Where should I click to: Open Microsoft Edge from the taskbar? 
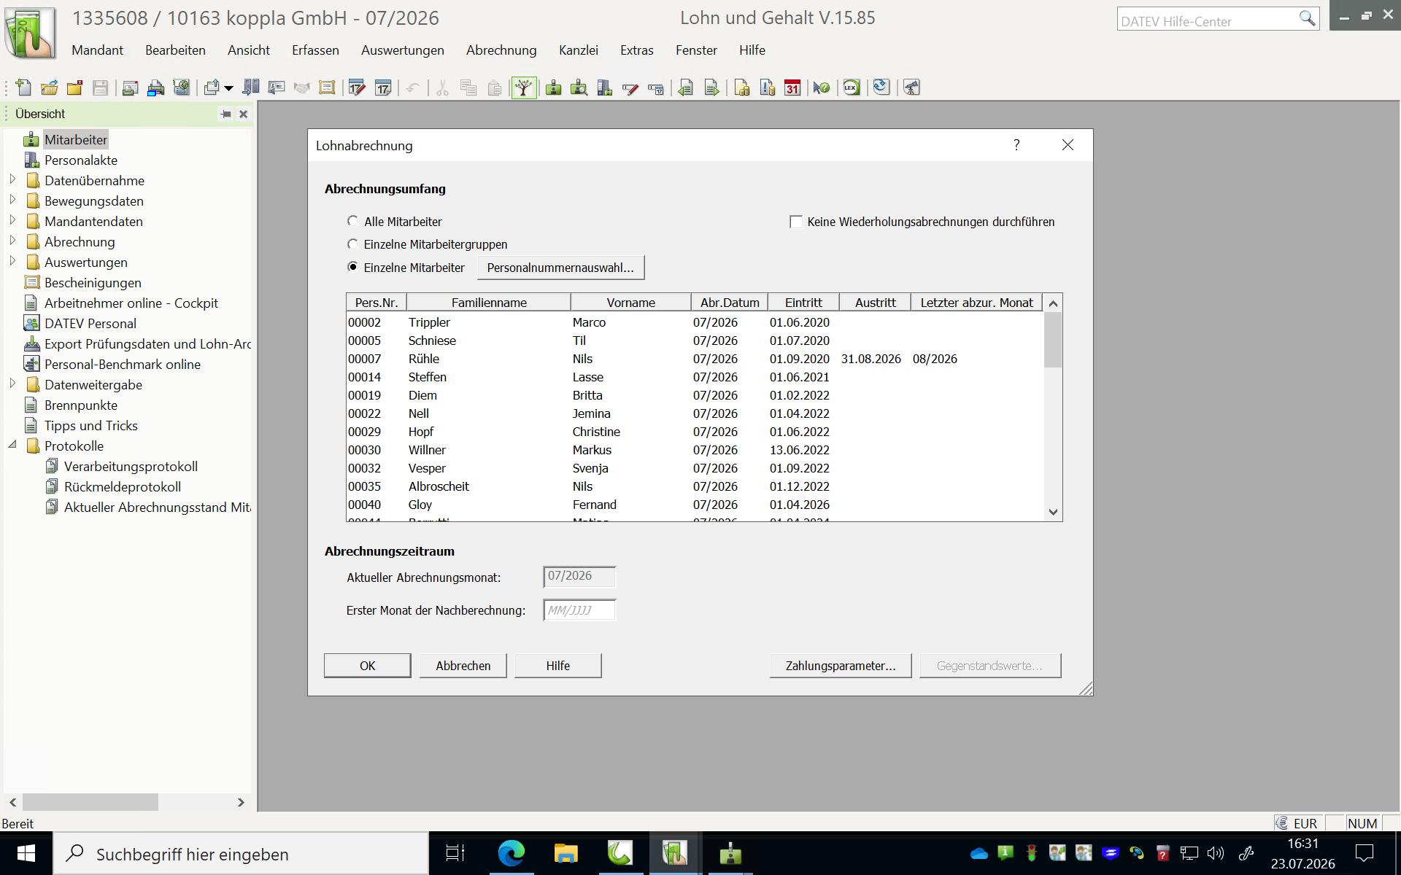tap(511, 853)
